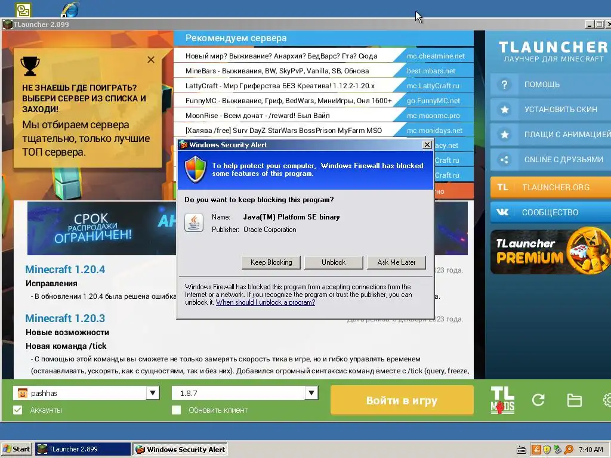Click the mc.monidays.net server address

point(434,131)
